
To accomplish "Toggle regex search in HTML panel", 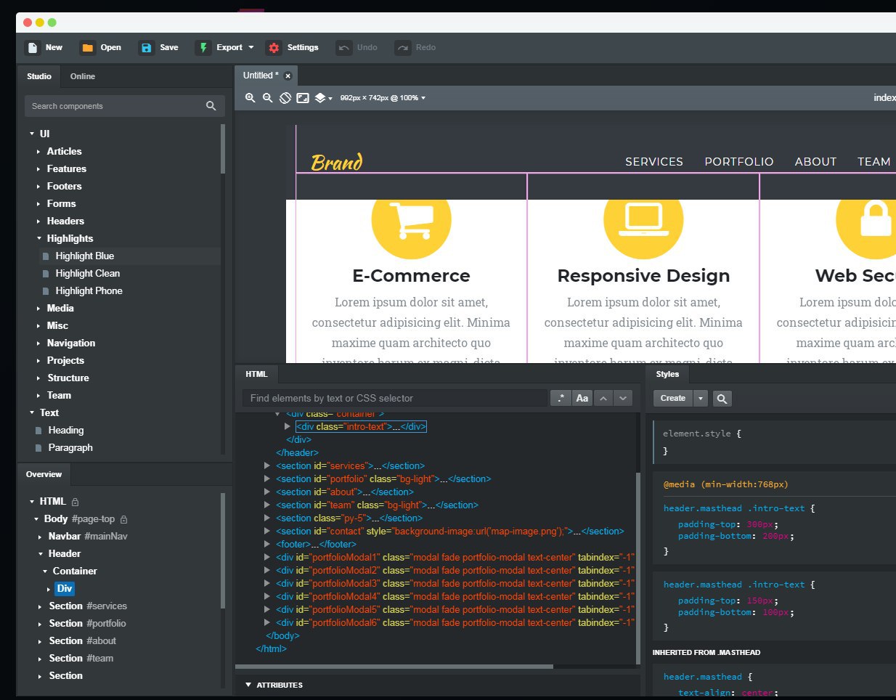I will pyautogui.click(x=561, y=398).
